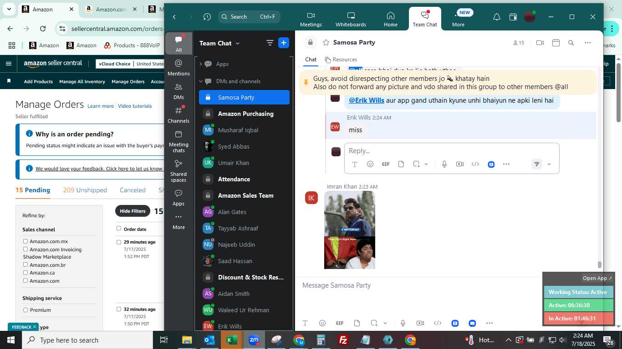Open More menu in Zoom top bar
The width and height of the screenshot is (622, 349).
coord(459,19)
